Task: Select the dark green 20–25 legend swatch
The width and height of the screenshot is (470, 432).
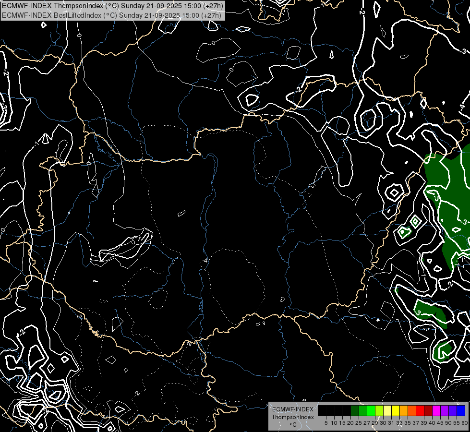Action: coord(355,410)
